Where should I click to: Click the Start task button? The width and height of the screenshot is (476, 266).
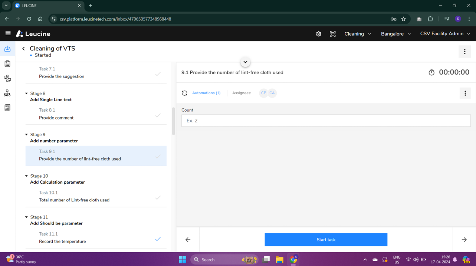tap(326, 240)
